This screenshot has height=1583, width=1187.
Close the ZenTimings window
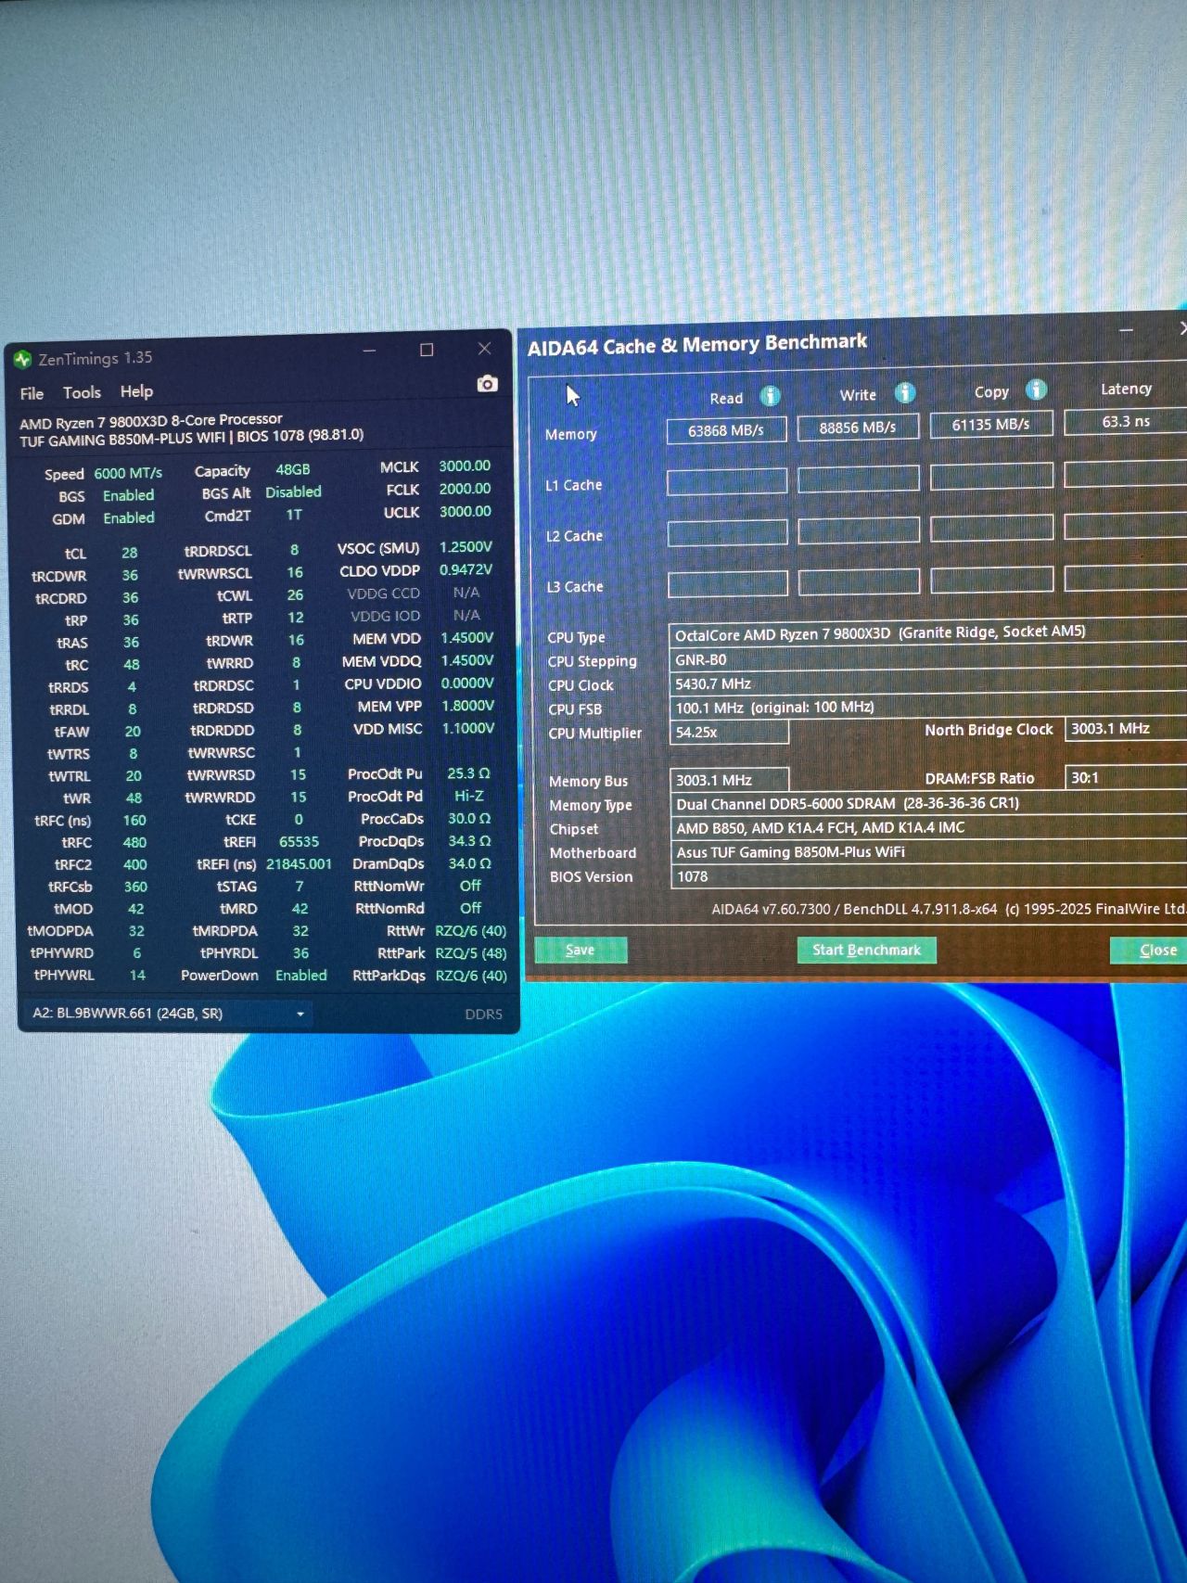click(484, 349)
